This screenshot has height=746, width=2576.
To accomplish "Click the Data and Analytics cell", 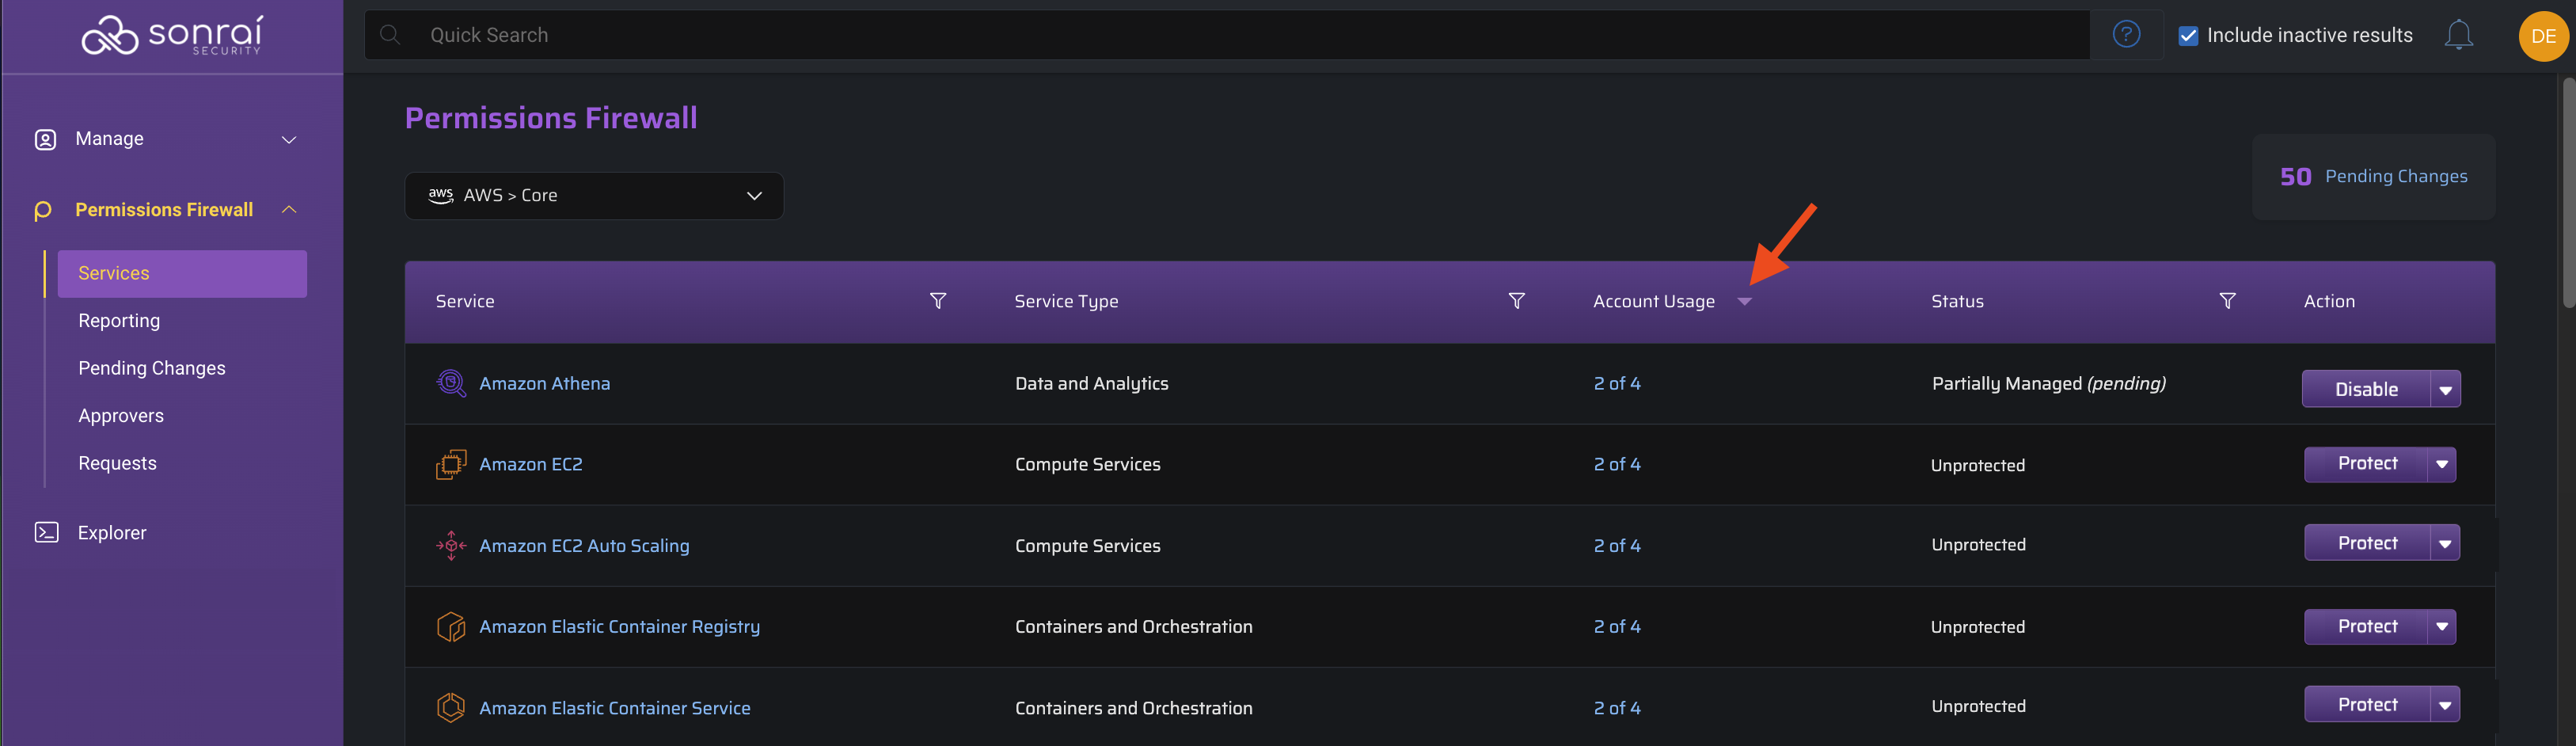I will click(1091, 383).
